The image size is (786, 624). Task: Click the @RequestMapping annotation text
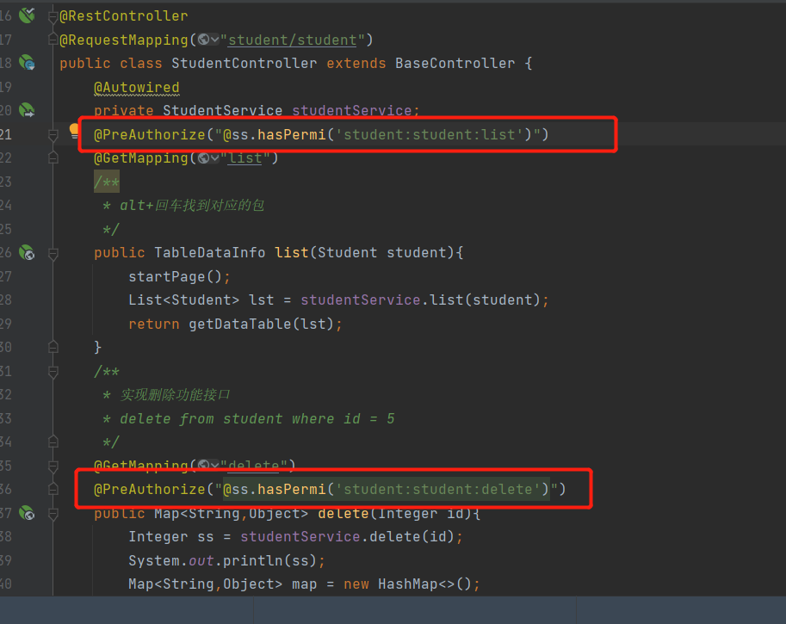pos(123,40)
